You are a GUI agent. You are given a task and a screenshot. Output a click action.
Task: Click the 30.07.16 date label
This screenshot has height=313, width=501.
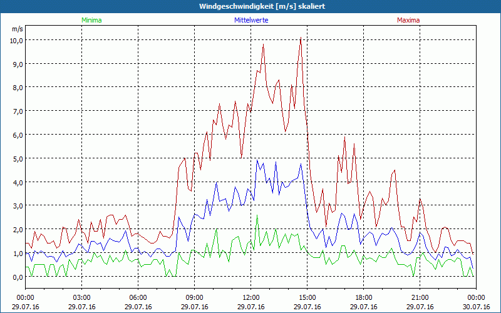click(476, 307)
